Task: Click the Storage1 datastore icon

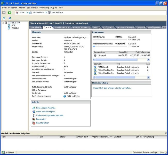Action: click(95, 55)
